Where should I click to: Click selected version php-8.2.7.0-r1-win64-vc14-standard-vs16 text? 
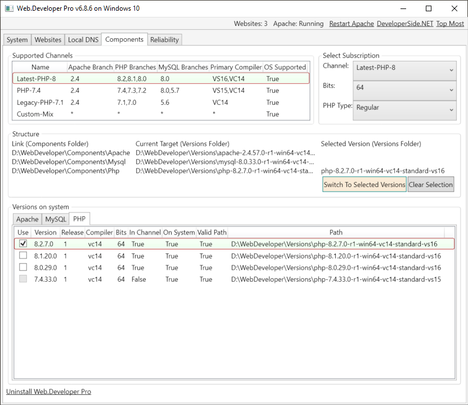click(x=382, y=171)
